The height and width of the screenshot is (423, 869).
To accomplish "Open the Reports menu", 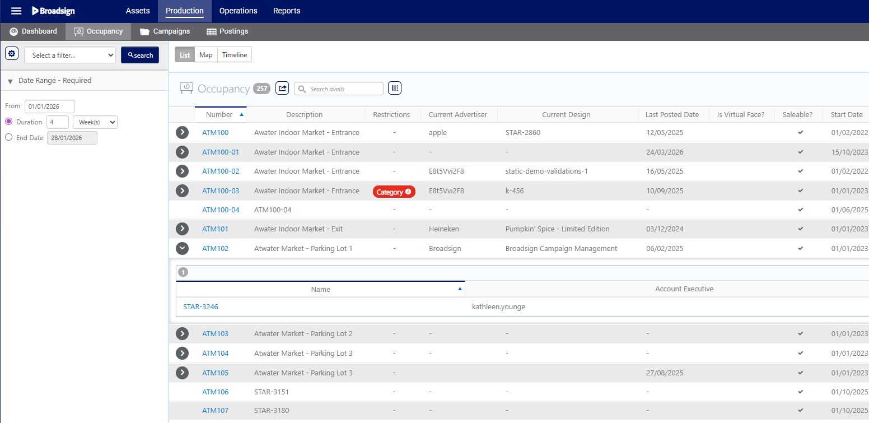I will (287, 11).
